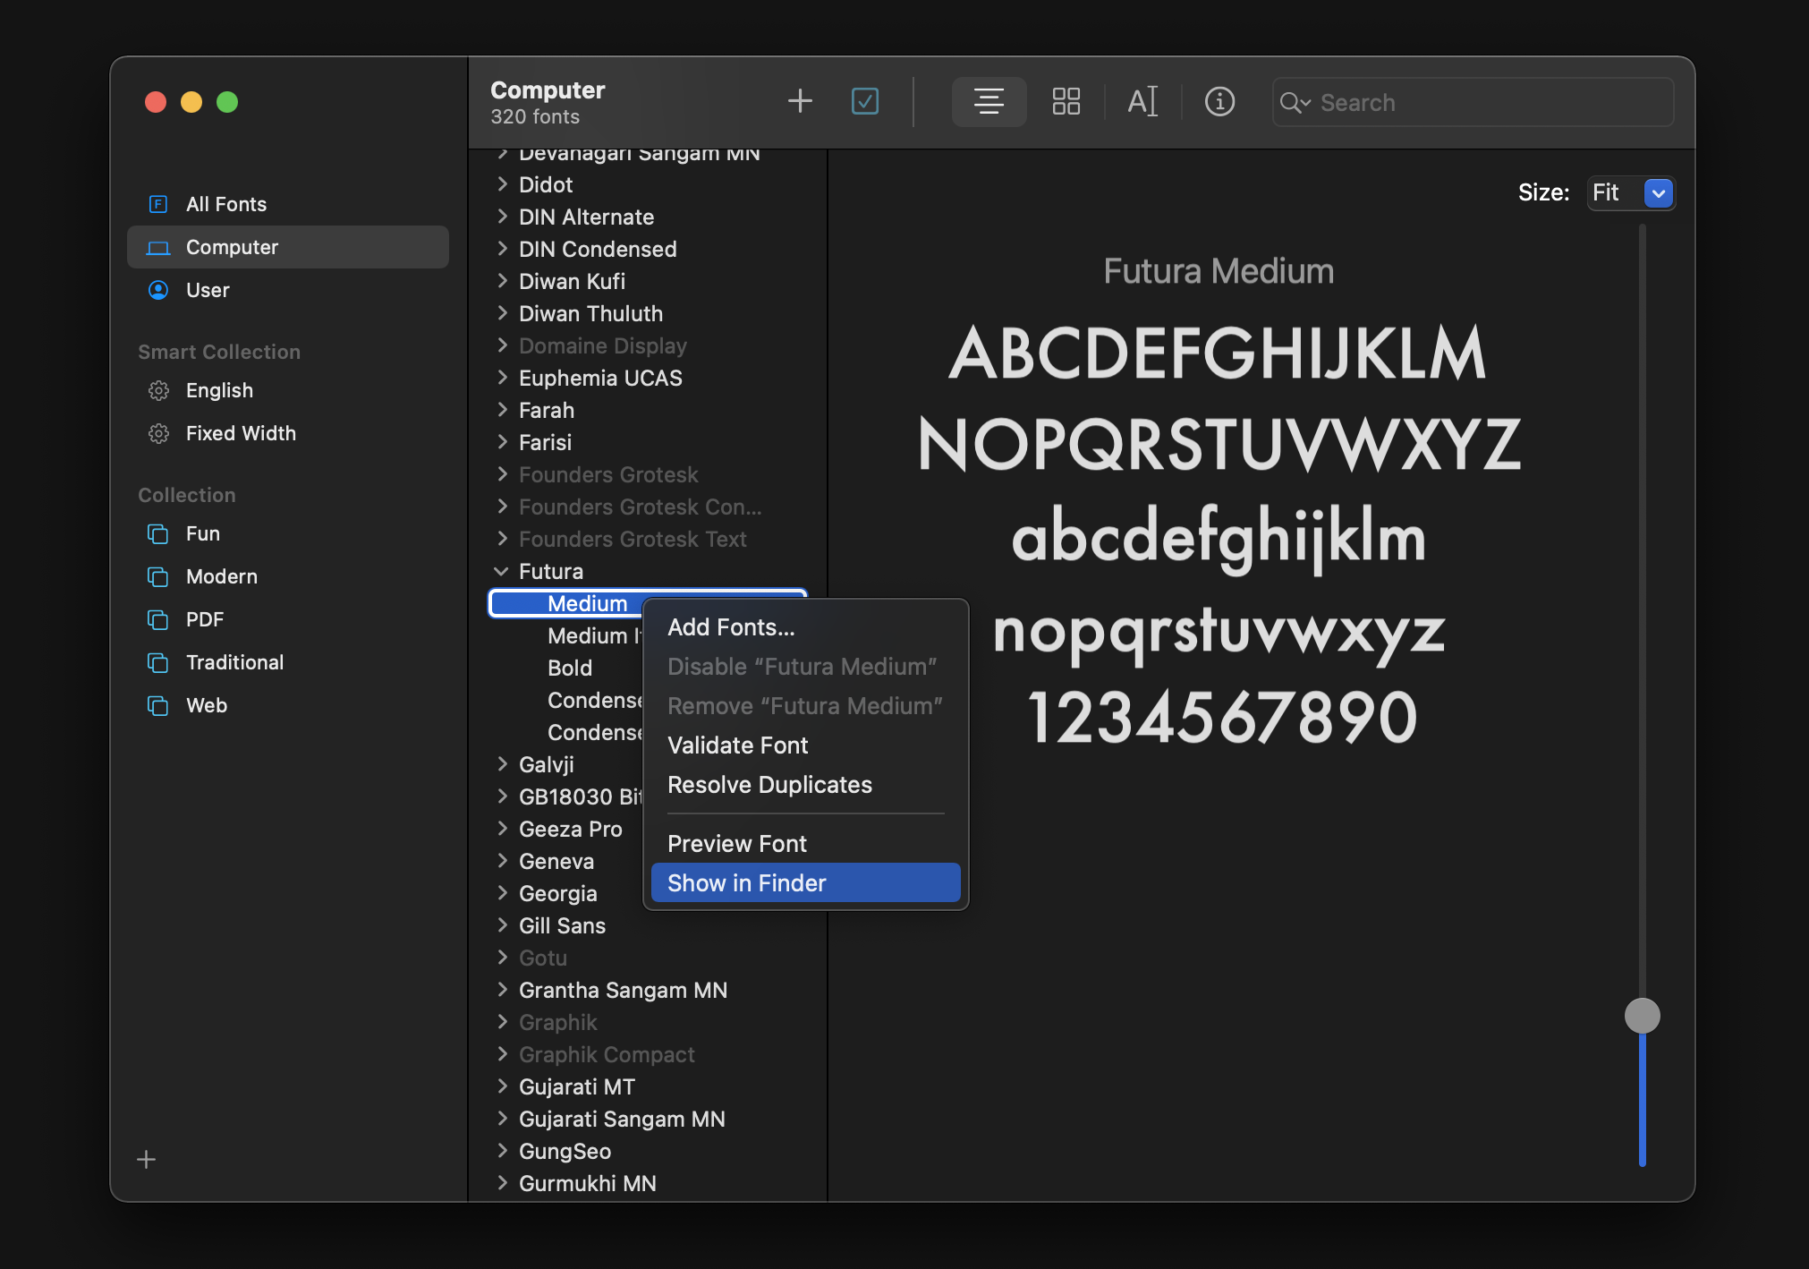The height and width of the screenshot is (1269, 1809).
Task: Select Gujarati Sangam MN font
Action: (622, 1119)
